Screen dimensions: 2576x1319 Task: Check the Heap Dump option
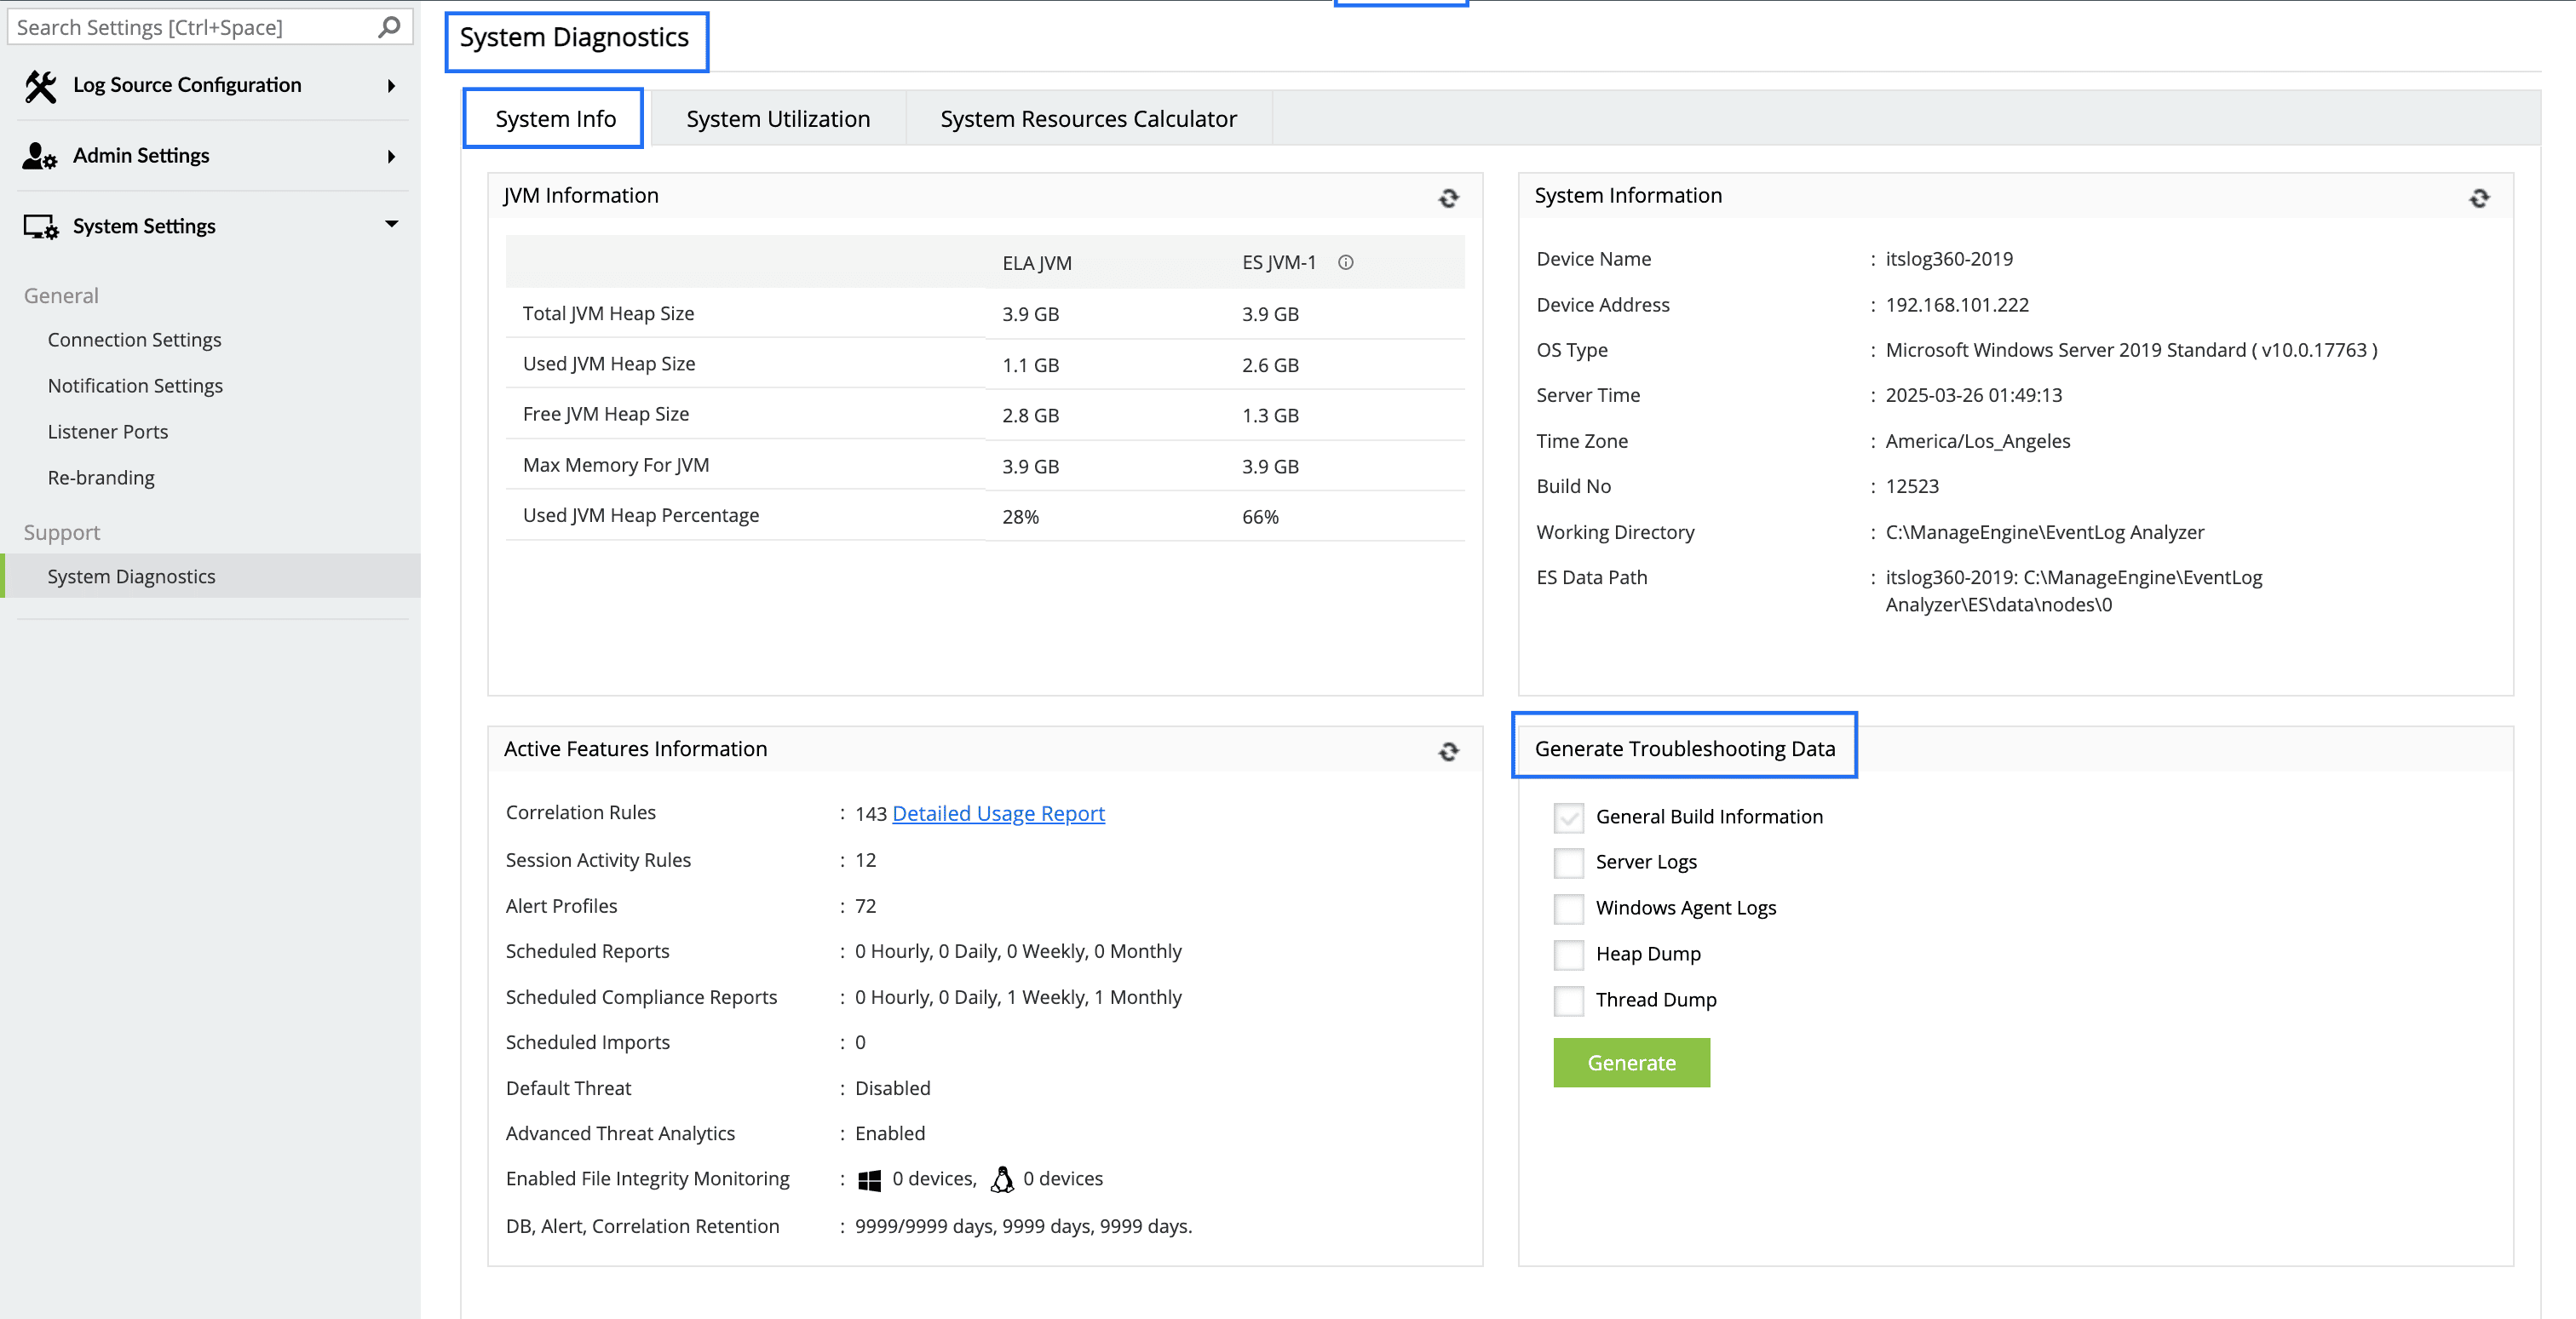(x=1568, y=955)
